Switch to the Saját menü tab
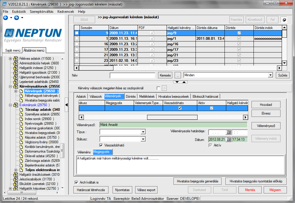The width and height of the screenshot is (295, 203). (13, 50)
